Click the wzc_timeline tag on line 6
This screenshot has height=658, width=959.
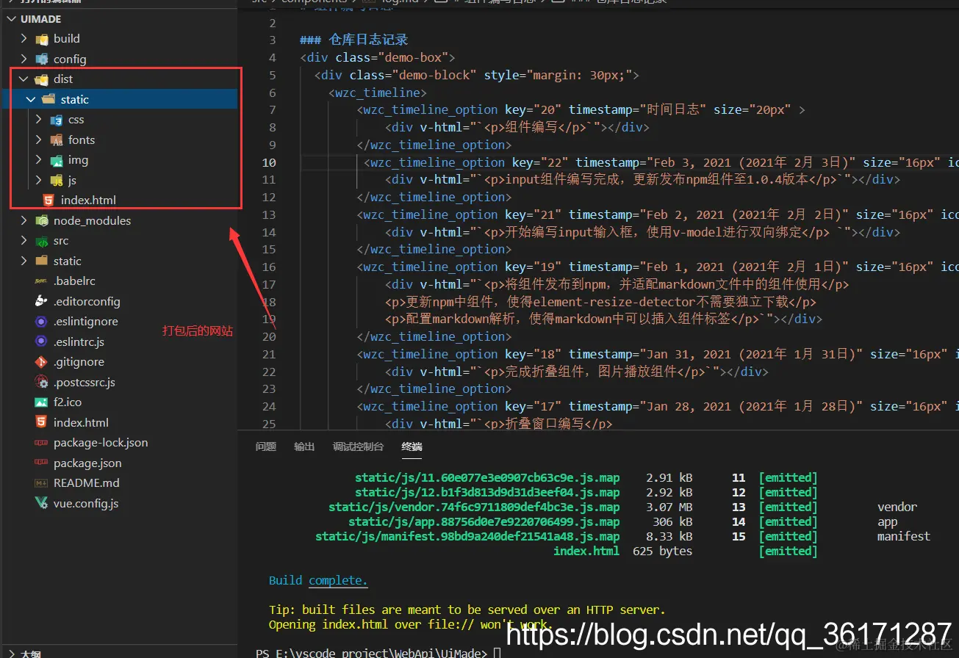coord(378,93)
